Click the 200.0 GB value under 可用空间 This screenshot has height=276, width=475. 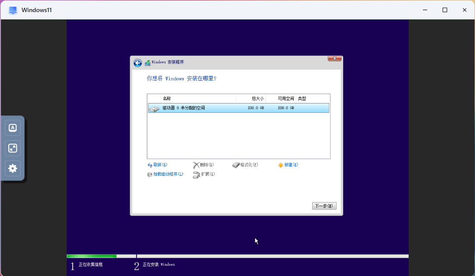pyautogui.click(x=286, y=108)
